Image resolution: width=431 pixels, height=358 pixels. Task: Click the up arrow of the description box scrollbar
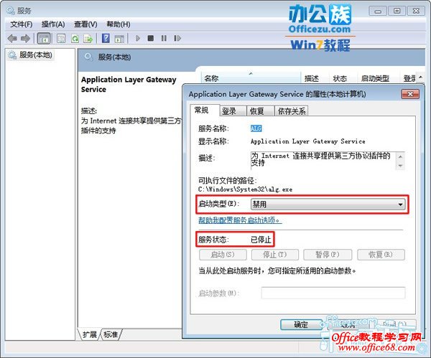pyautogui.click(x=400, y=157)
